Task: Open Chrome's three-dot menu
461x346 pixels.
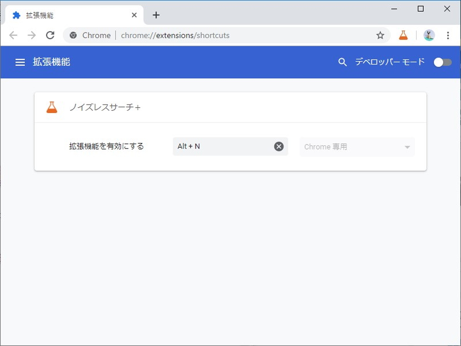Action: coord(447,35)
